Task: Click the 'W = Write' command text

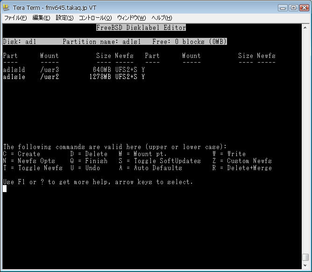Action: [229, 154]
